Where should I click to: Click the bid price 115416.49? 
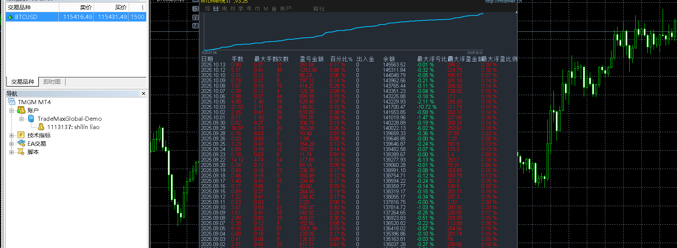(77, 17)
